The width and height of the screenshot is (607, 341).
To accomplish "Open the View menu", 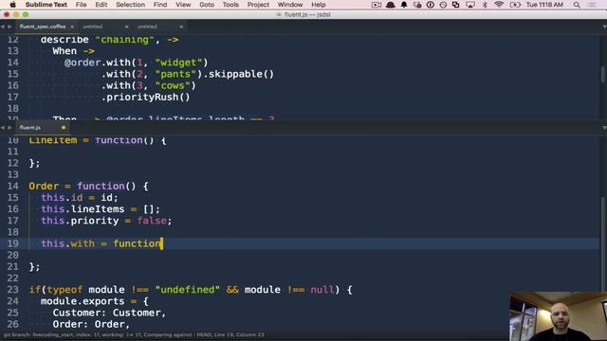I will [x=183, y=5].
